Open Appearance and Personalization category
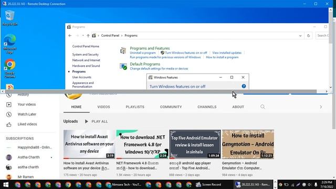The image size is (336, 189). (x=83, y=85)
